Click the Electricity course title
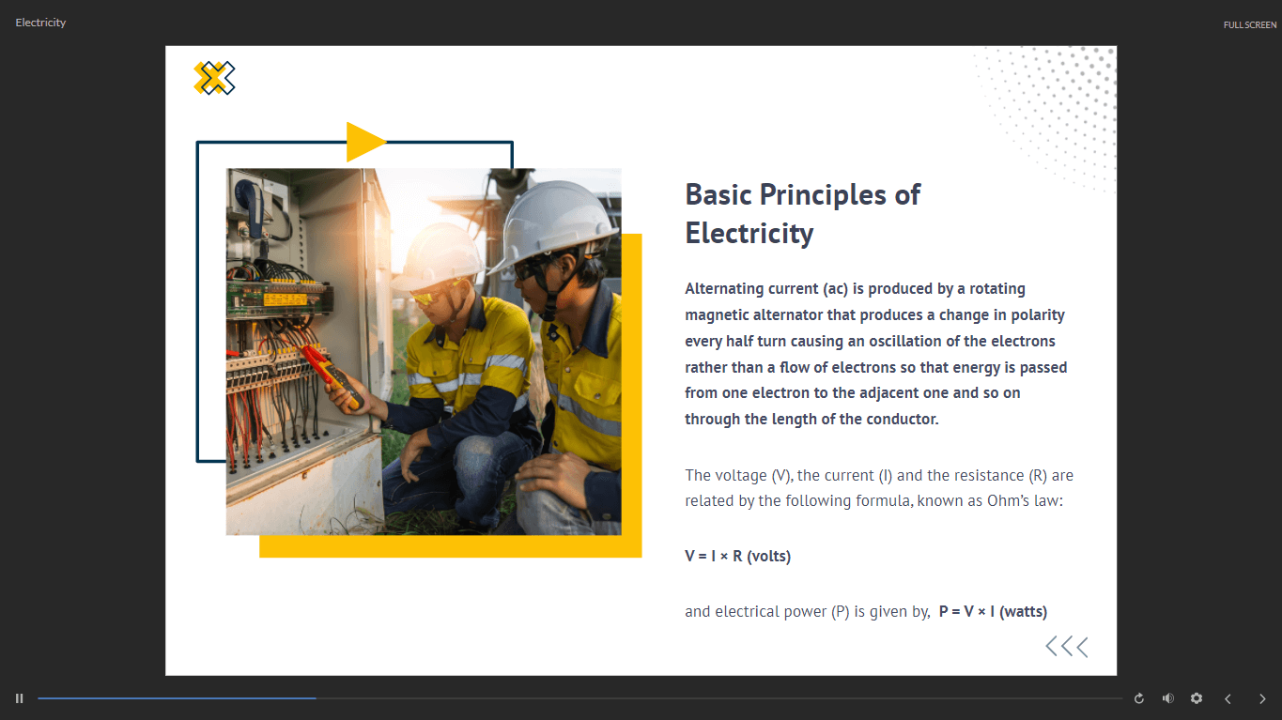 tap(40, 23)
